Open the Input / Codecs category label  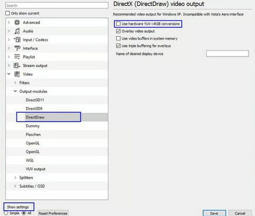pyautogui.click(x=35, y=40)
